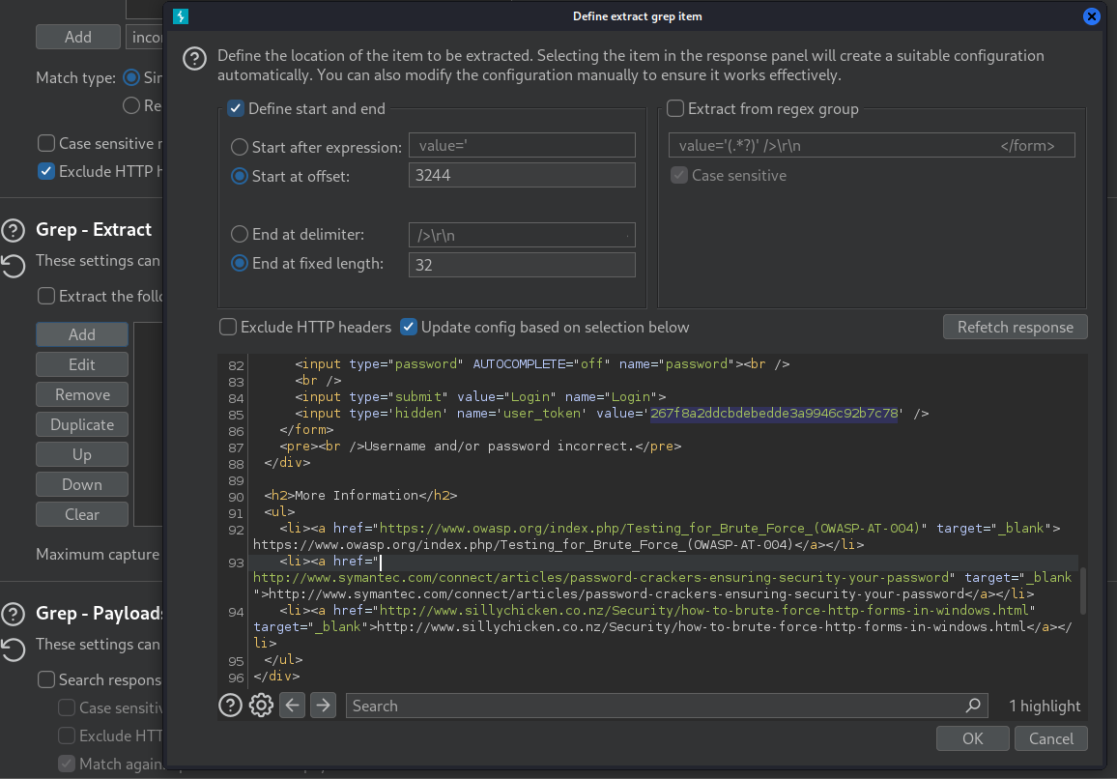Dismiss the dialog with Cancel
Screen dimensions: 1117x779
pos(1050,738)
